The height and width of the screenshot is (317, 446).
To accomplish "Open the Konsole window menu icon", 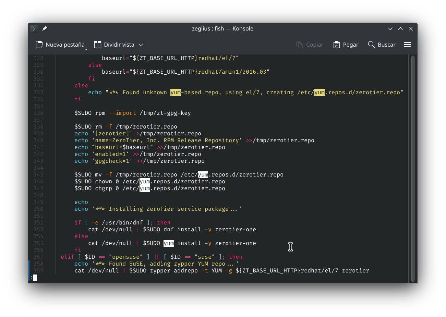I will click(34, 28).
